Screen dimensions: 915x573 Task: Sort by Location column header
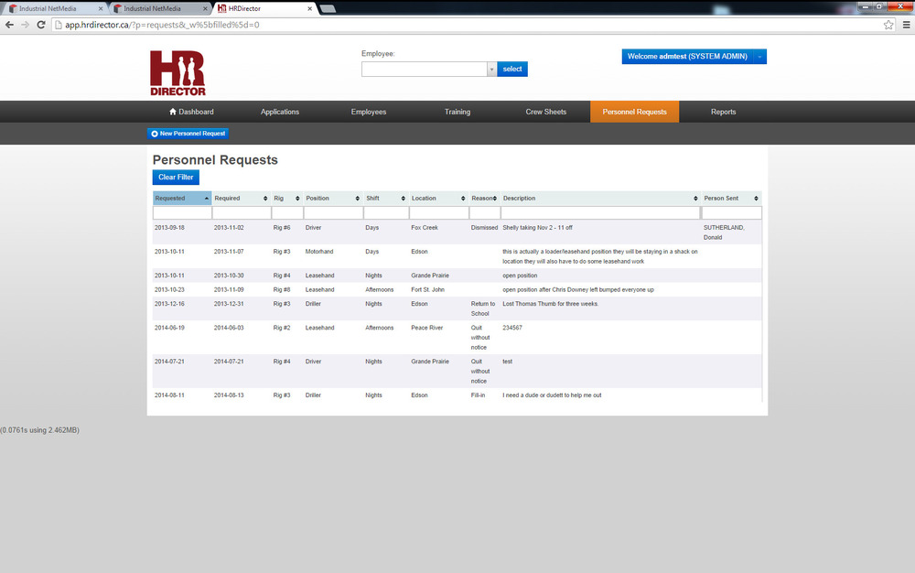tap(438, 199)
